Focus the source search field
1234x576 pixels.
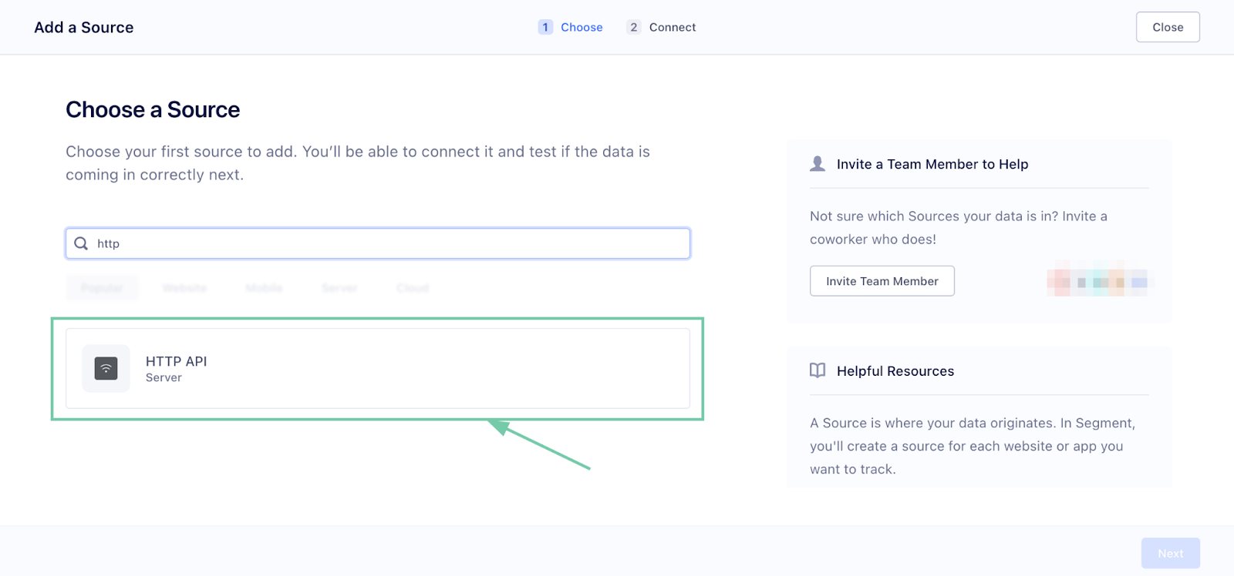coord(386,243)
